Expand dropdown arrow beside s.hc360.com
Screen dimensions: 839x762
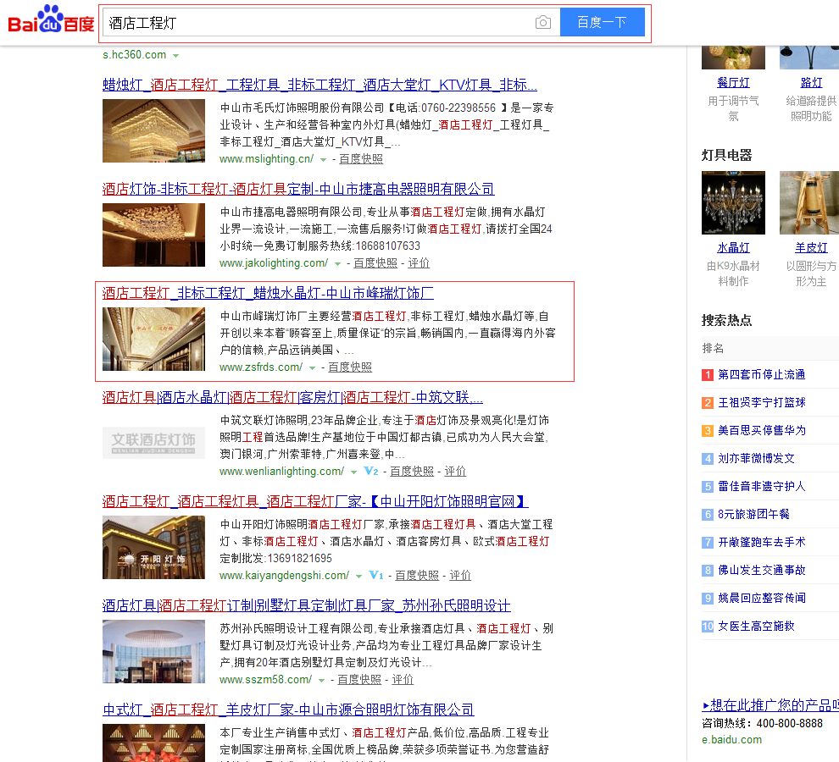[176, 55]
